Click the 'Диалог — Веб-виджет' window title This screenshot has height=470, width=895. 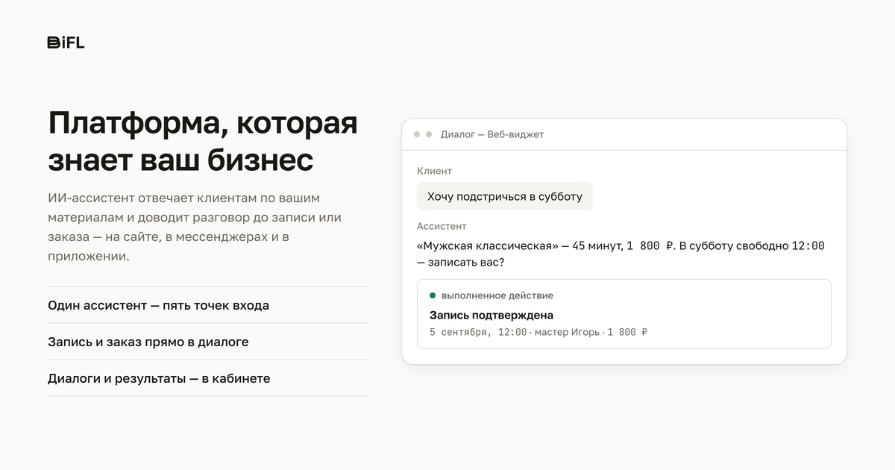(x=492, y=134)
